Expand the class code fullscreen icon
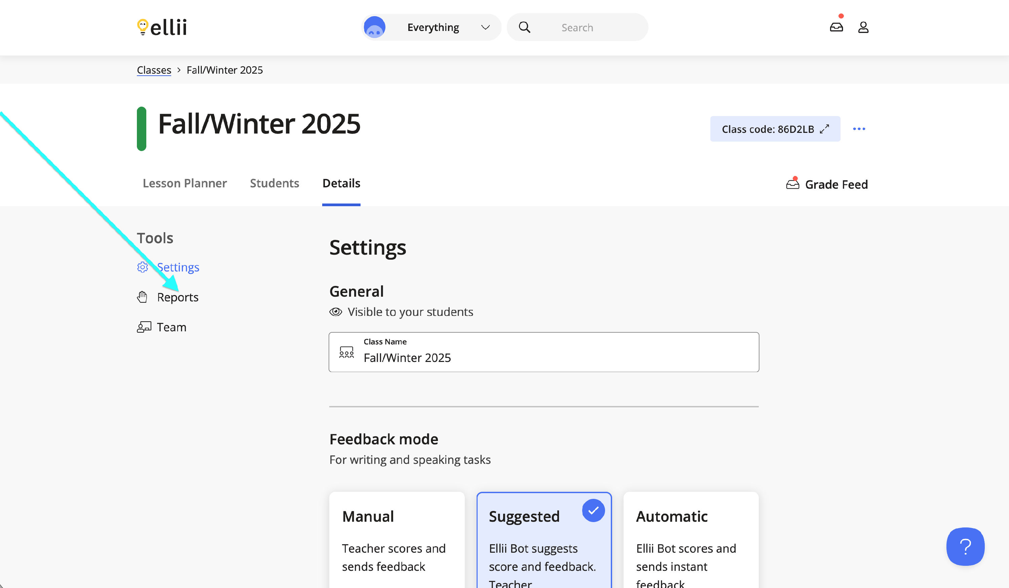 pyautogui.click(x=824, y=129)
